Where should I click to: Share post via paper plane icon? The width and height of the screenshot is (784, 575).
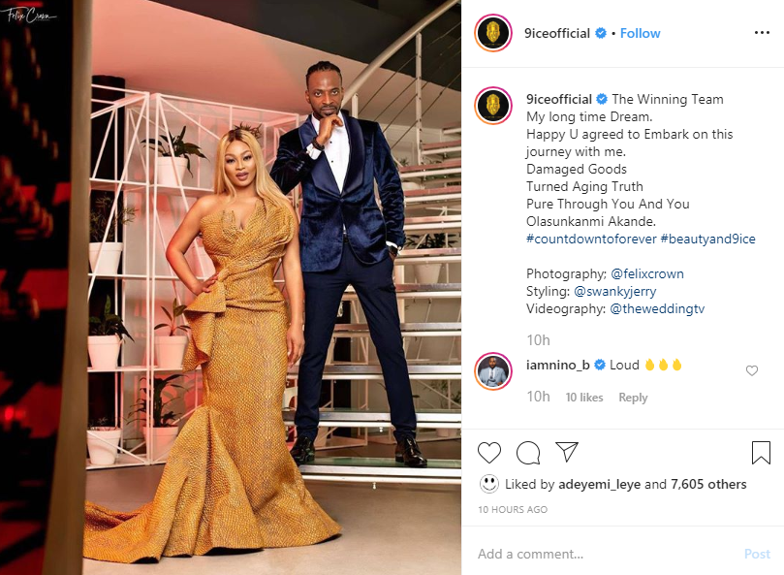click(567, 452)
